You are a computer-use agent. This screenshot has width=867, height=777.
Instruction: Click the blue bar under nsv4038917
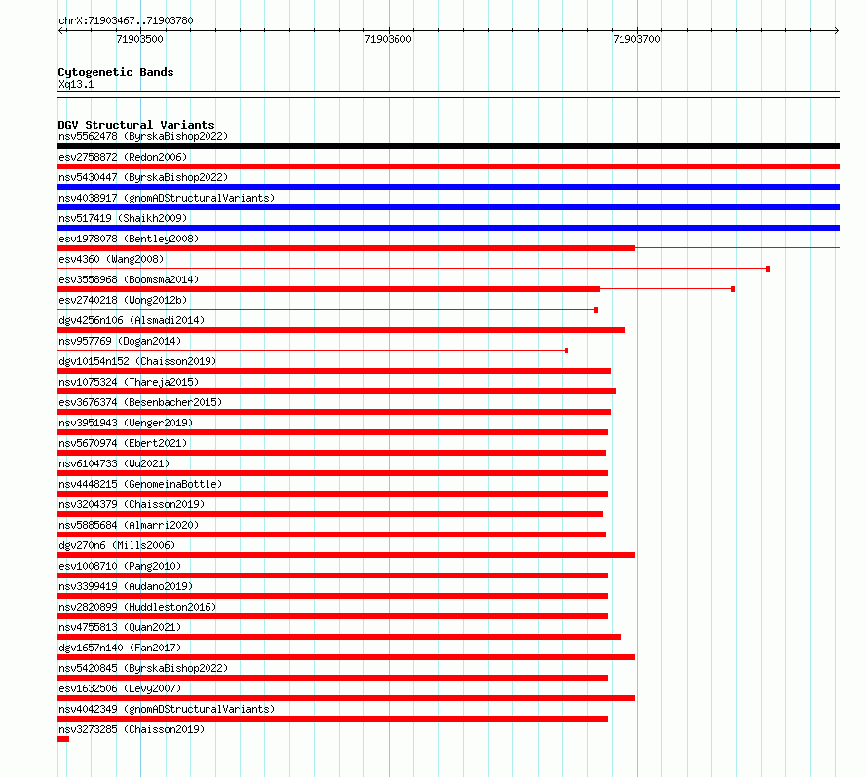click(x=448, y=207)
